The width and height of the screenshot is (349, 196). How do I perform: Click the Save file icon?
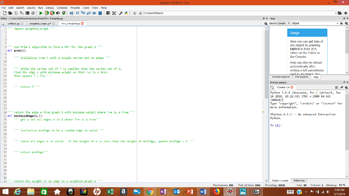tap(16, 13)
